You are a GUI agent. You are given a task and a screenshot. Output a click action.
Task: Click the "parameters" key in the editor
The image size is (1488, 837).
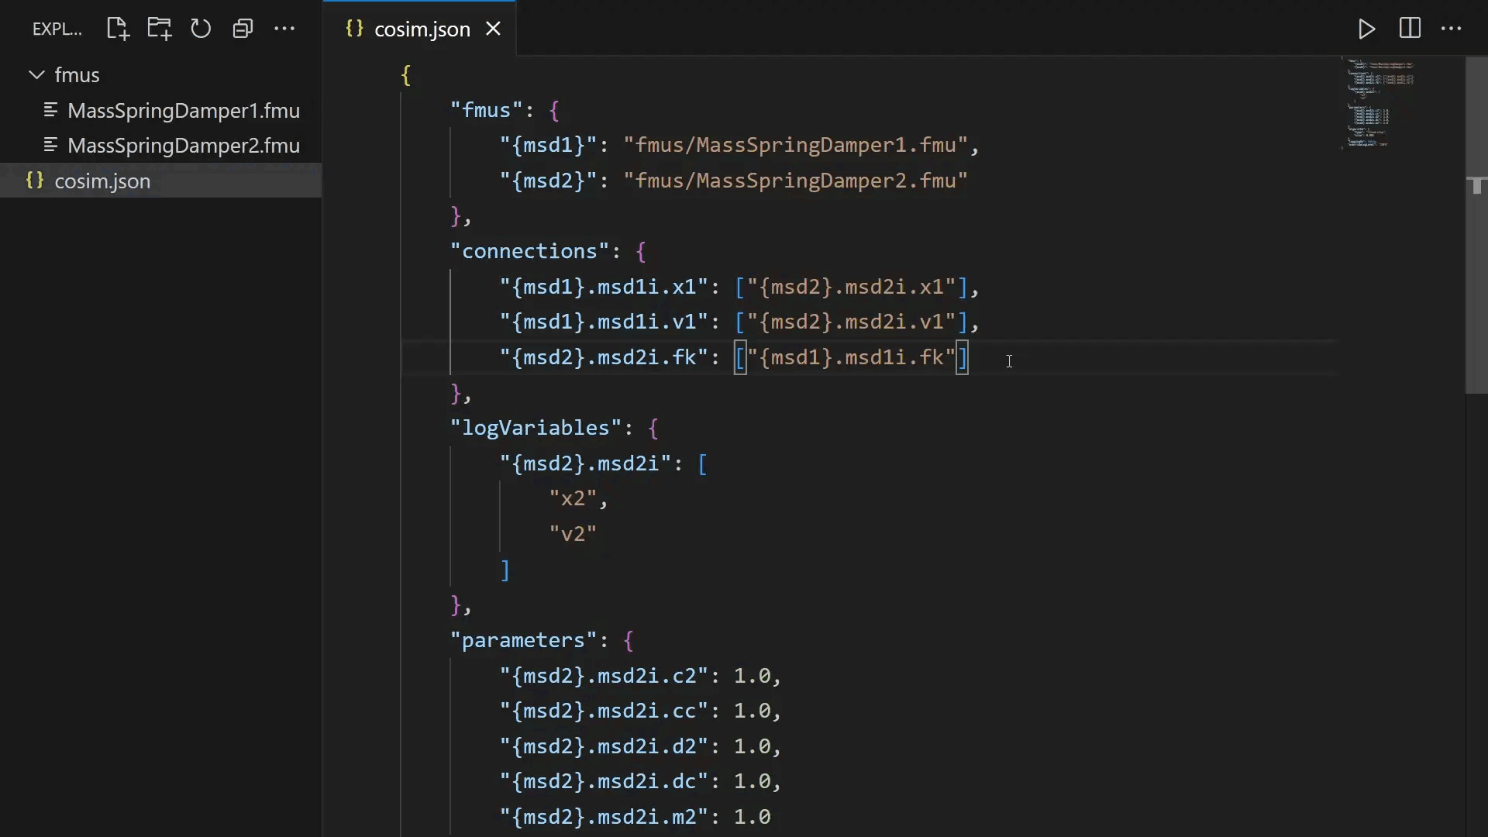tap(523, 641)
